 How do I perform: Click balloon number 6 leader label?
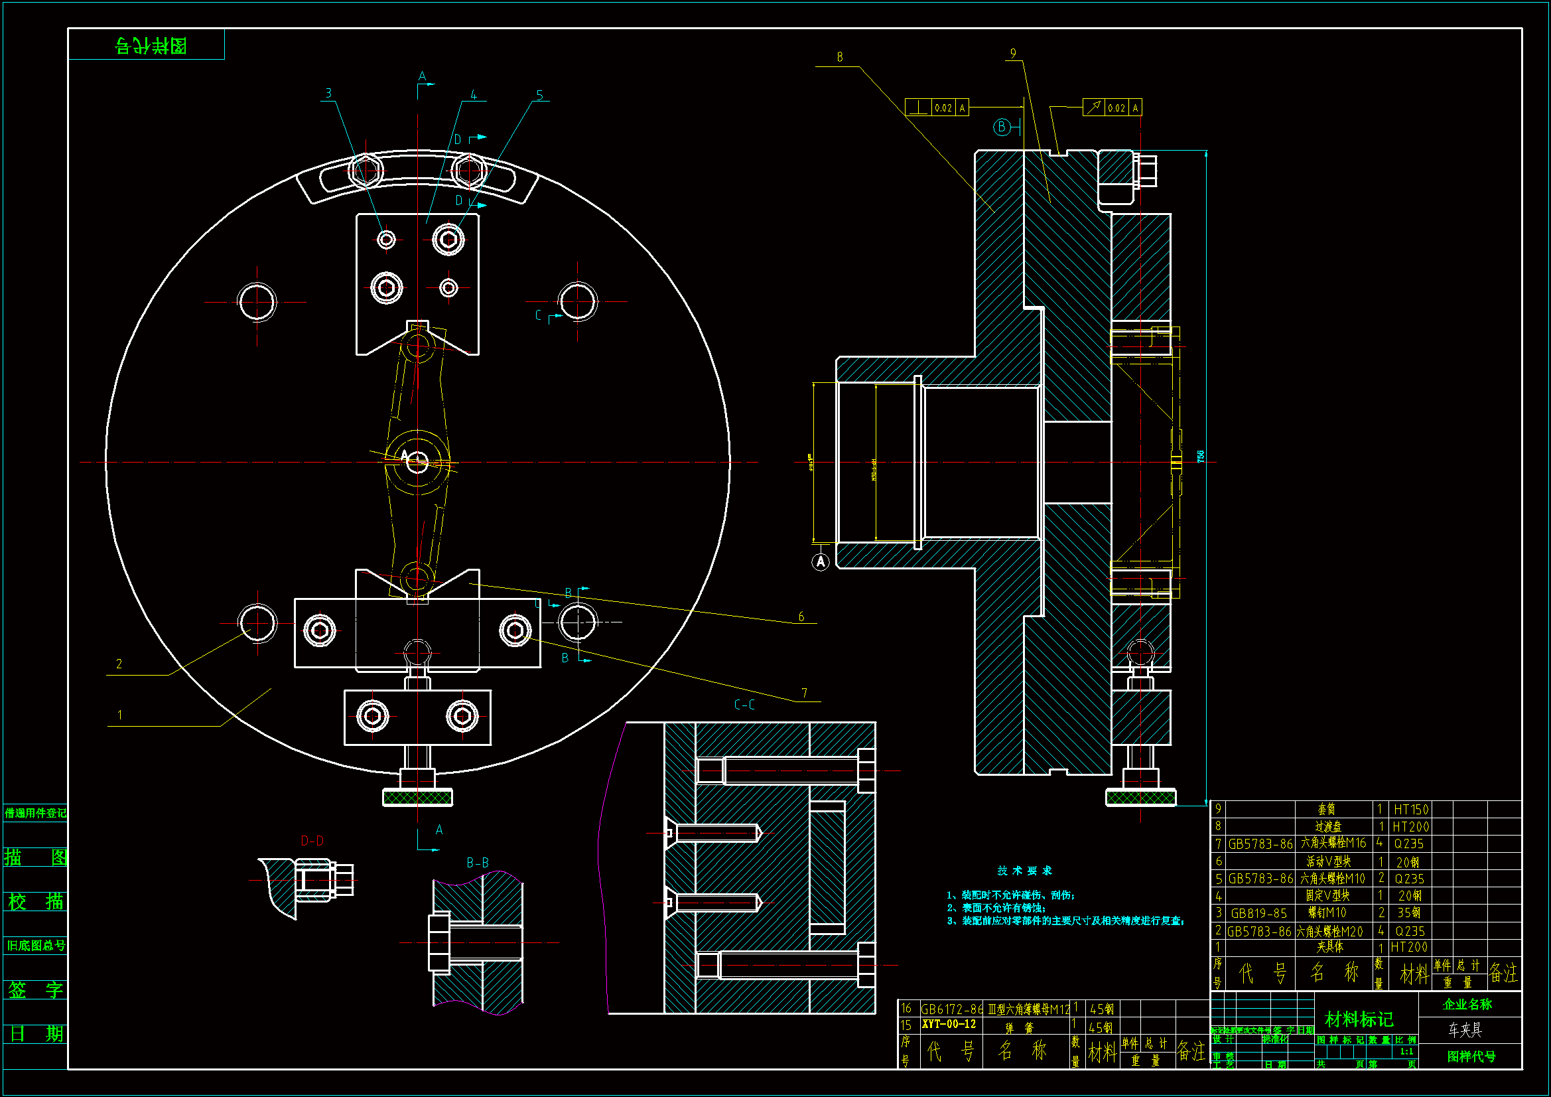pyautogui.click(x=801, y=617)
